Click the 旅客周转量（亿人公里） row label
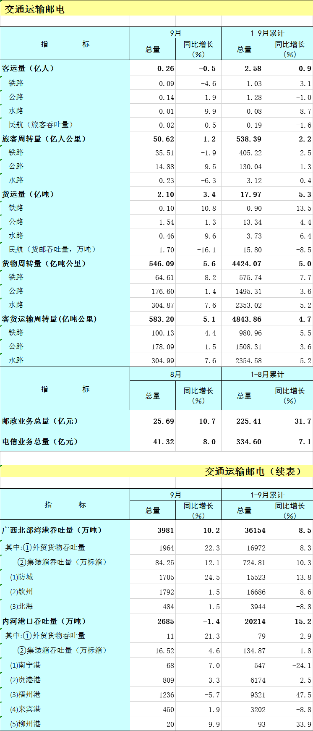This screenshot has width=313, height=731. click(x=44, y=139)
